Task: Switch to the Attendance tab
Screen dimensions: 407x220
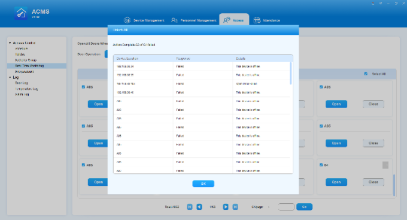Action: click(x=266, y=20)
